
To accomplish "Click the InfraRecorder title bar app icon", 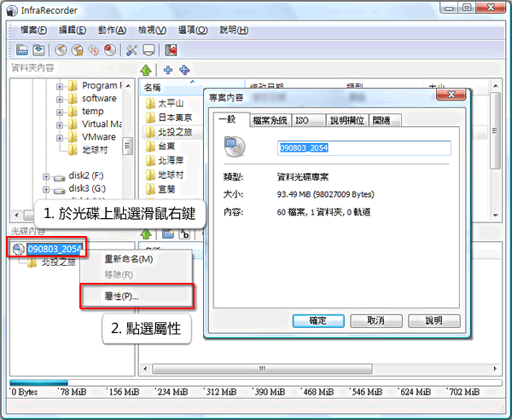I will point(12,11).
